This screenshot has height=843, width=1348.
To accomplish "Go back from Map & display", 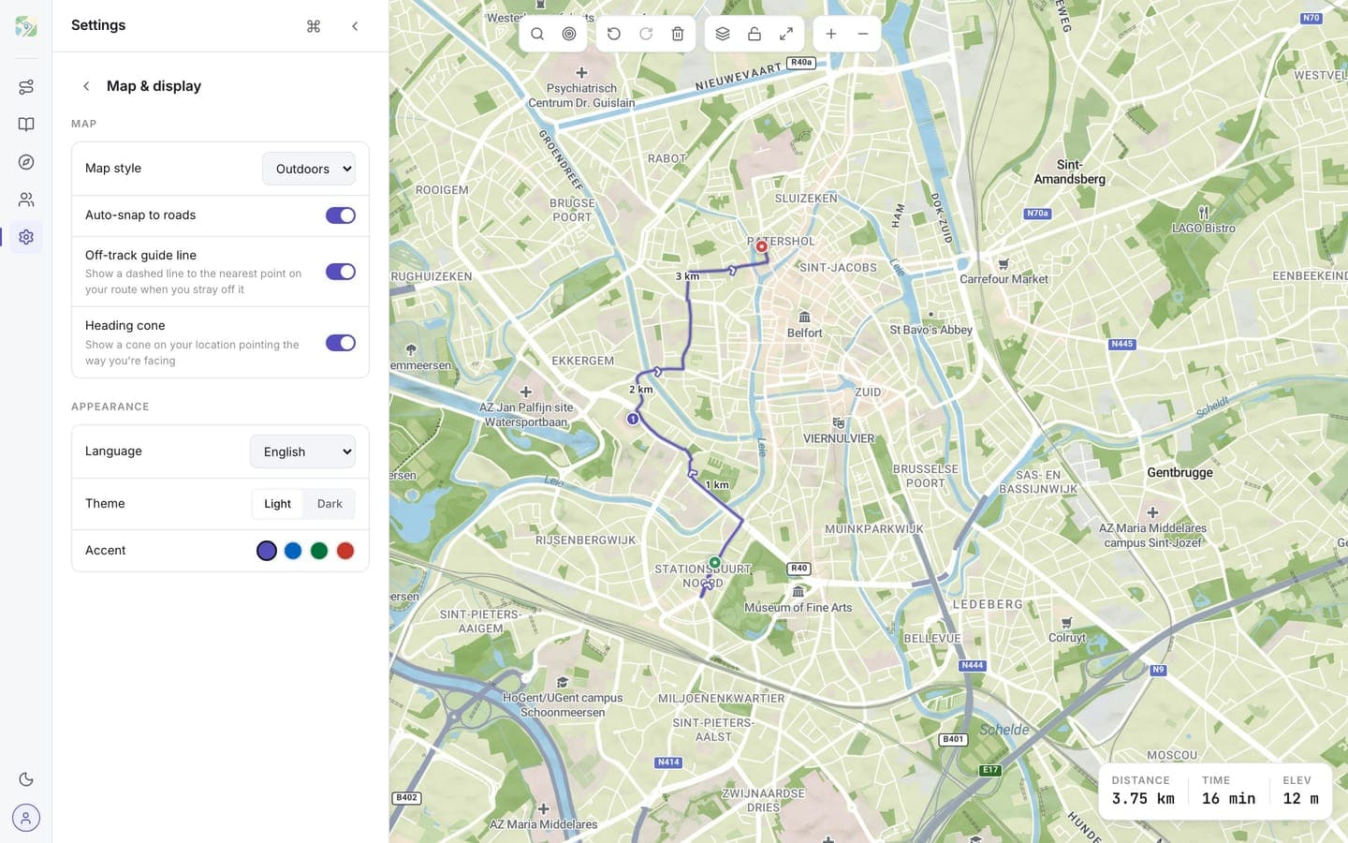I will (86, 86).
